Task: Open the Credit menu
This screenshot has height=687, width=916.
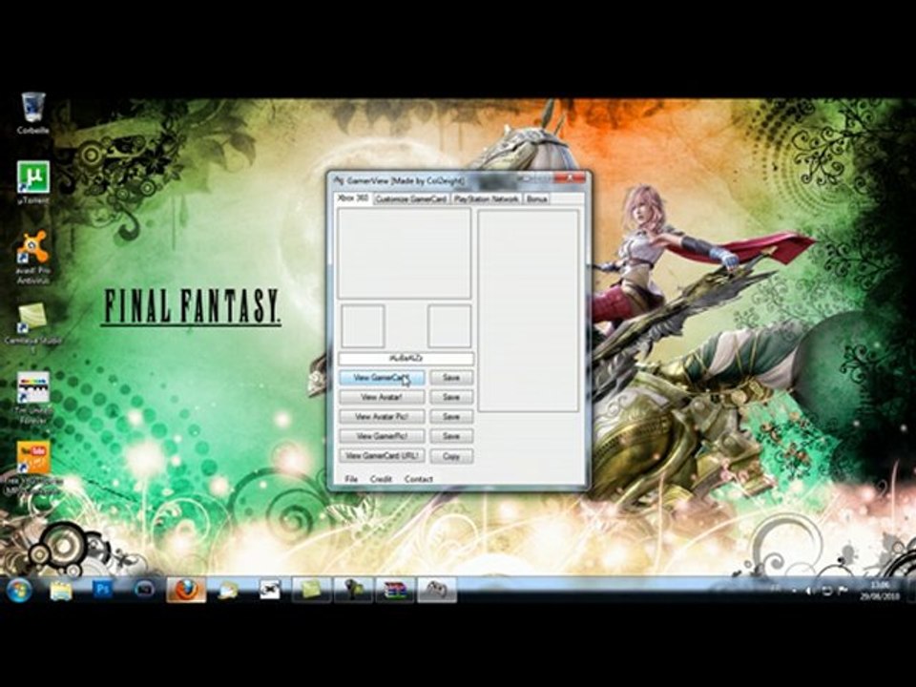Action: point(381,479)
